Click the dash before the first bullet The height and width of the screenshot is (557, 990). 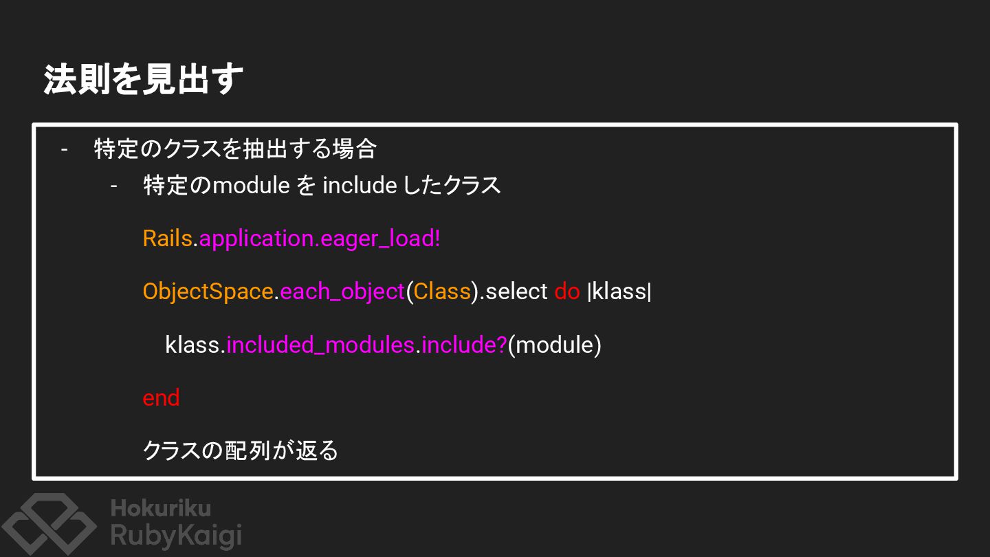[x=65, y=149]
